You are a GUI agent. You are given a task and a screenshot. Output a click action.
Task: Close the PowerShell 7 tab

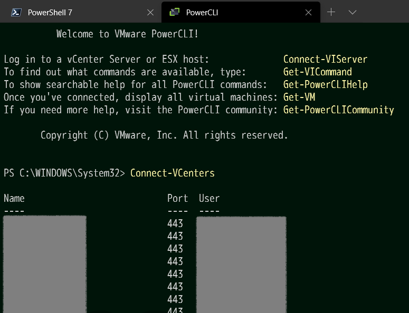pyautogui.click(x=150, y=12)
